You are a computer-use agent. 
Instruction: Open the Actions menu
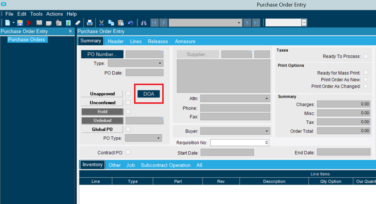pyautogui.click(x=55, y=14)
